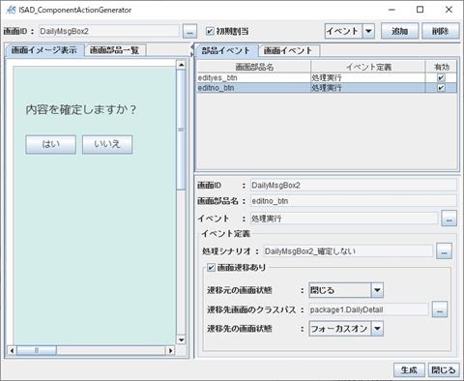Click preview vertical scrollbar down arrow
Viewport: 464px width, 381px height.
point(181,339)
